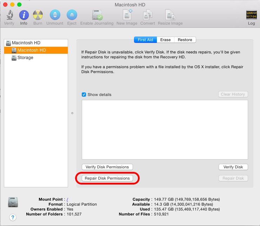Minimize the window with yellow button
Viewport: 260px width, 226px height.
(x=12, y=5)
